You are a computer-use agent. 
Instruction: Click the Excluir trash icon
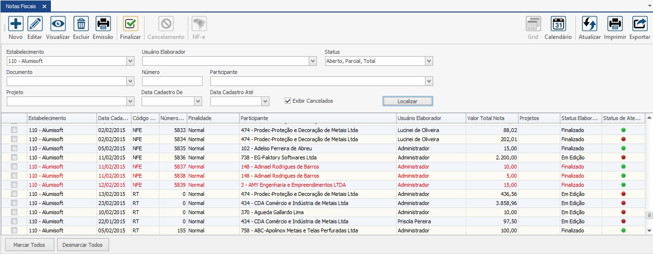pos(81,24)
